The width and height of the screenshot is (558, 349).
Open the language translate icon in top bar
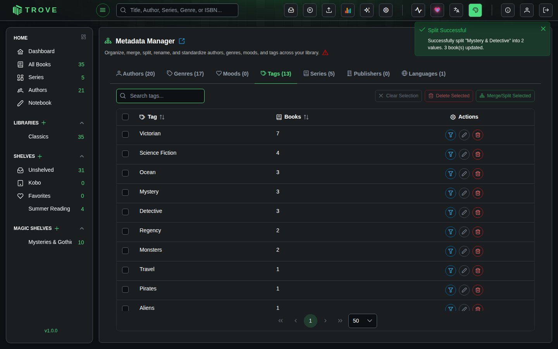[456, 10]
